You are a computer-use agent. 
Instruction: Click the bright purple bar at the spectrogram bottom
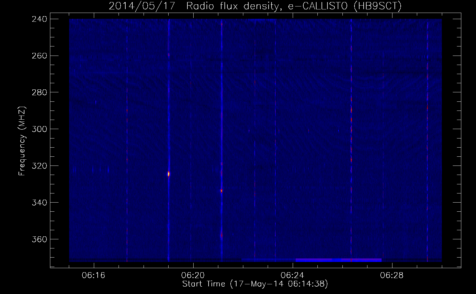point(338,260)
